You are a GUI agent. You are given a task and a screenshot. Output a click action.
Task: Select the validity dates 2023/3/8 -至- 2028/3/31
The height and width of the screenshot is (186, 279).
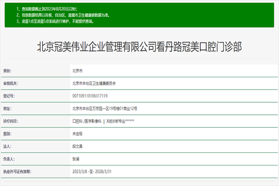92,172
